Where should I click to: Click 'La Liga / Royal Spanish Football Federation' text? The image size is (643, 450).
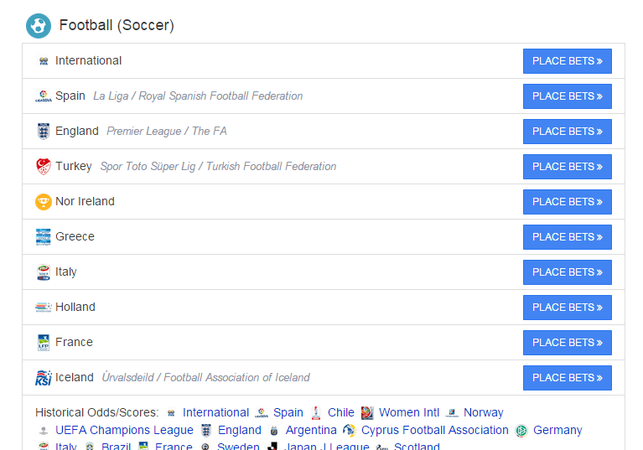(x=198, y=96)
